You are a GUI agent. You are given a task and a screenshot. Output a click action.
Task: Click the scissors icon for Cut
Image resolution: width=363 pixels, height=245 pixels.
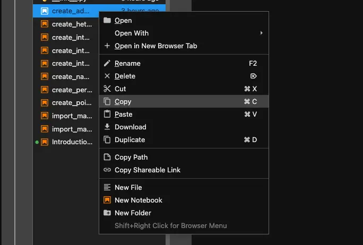(107, 89)
